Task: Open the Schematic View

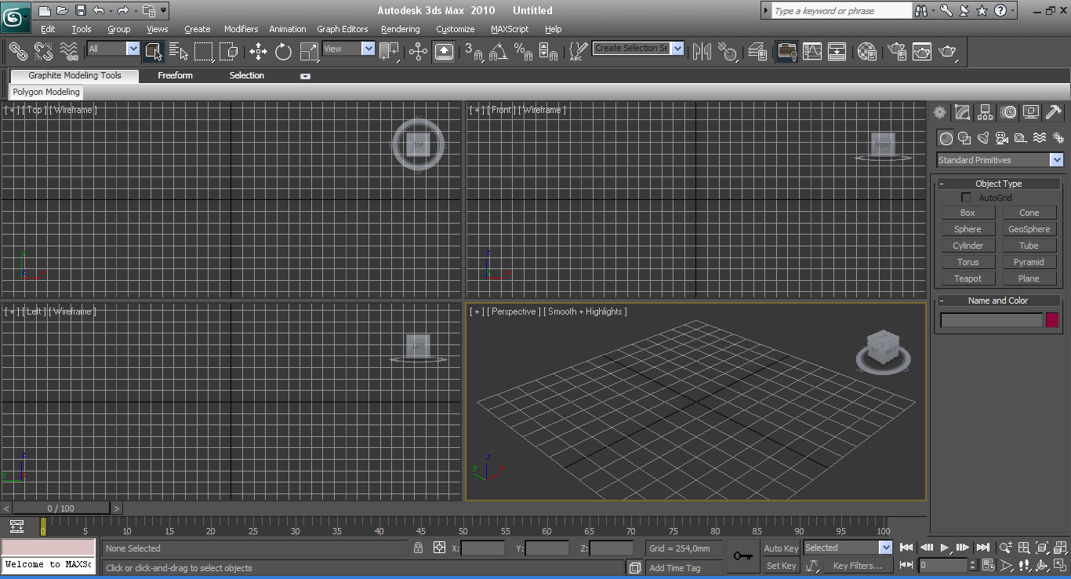Action: (x=837, y=52)
